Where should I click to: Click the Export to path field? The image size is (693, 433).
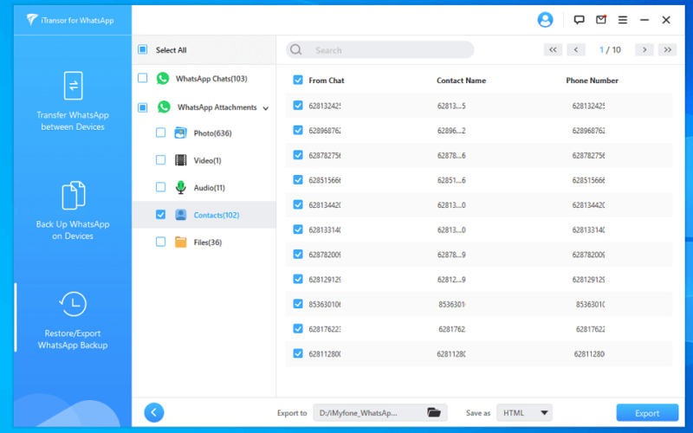pyautogui.click(x=380, y=413)
